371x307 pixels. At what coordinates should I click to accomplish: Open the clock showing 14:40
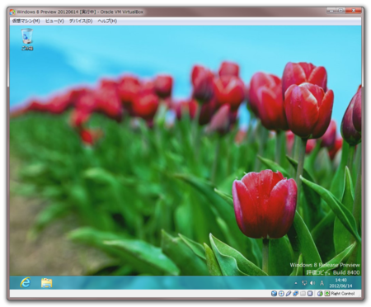340,283
